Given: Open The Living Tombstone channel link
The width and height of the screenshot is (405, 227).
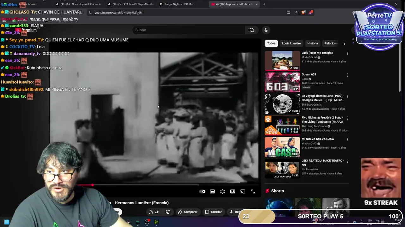Looking at the screenshot, I should (x=314, y=126).
